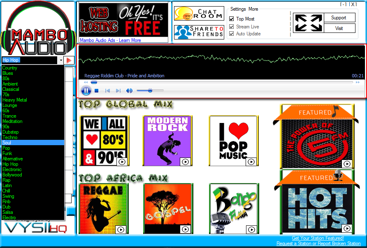
Task: Stop the current stream
Action: (x=96, y=90)
